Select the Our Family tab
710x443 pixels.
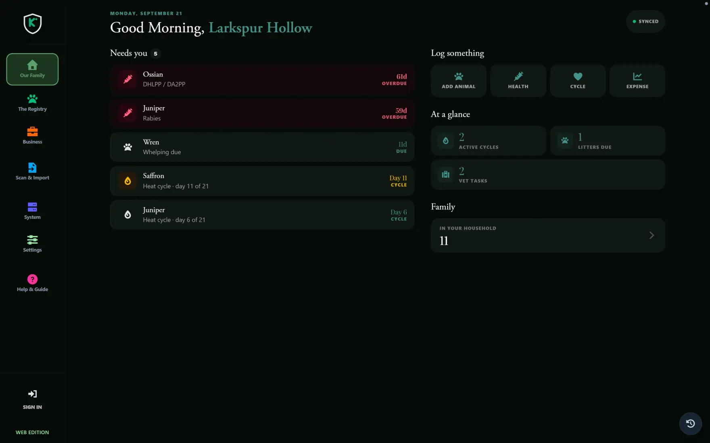pyautogui.click(x=32, y=69)
